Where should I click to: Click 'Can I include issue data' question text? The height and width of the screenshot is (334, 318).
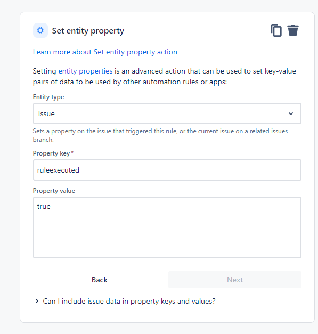coord(129,301)
